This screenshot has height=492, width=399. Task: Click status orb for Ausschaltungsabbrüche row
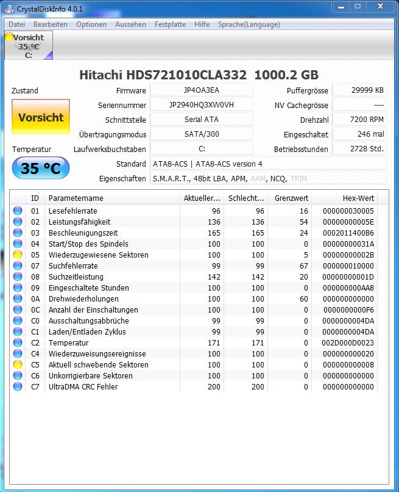18,320
